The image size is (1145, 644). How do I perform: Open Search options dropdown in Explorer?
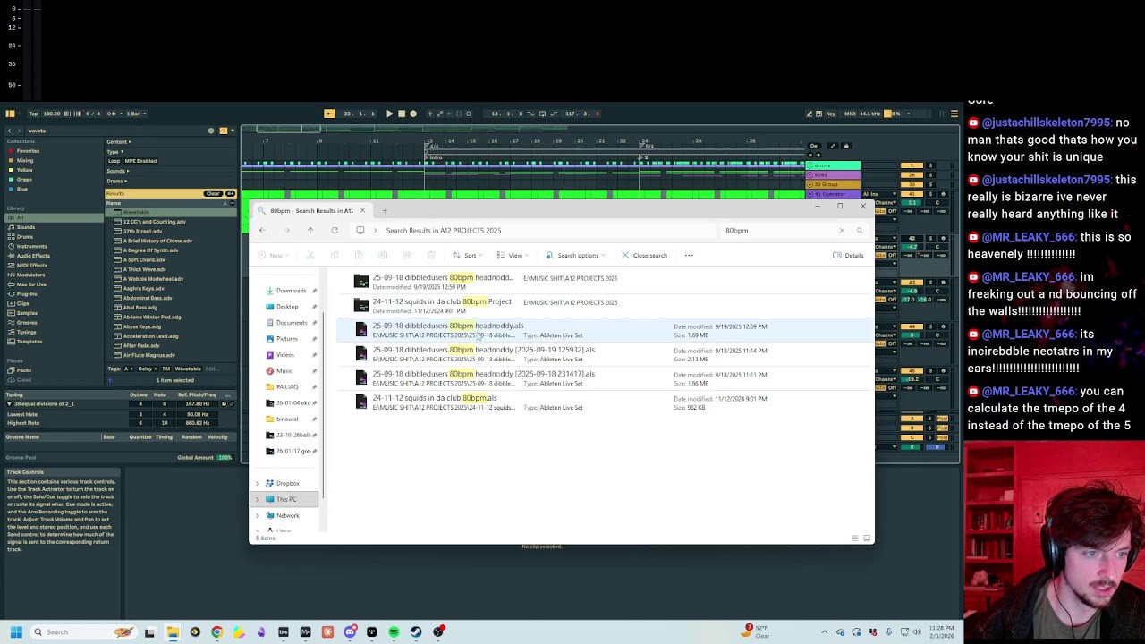tap(577, 256)
